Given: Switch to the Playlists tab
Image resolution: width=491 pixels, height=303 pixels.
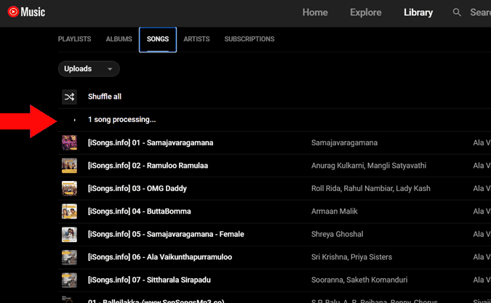Looking at the screenshot, I should pos(74,39).
